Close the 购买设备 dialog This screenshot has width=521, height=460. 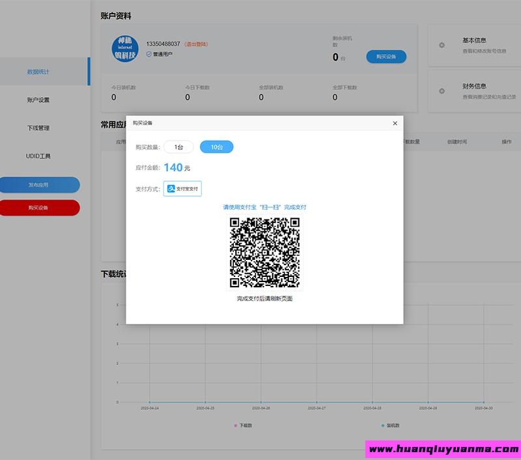[x=395, y=123]
